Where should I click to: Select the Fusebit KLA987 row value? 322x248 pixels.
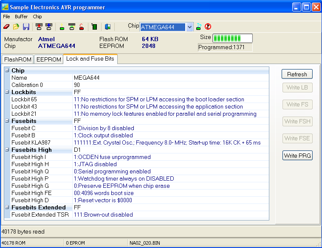pos(167,142)
